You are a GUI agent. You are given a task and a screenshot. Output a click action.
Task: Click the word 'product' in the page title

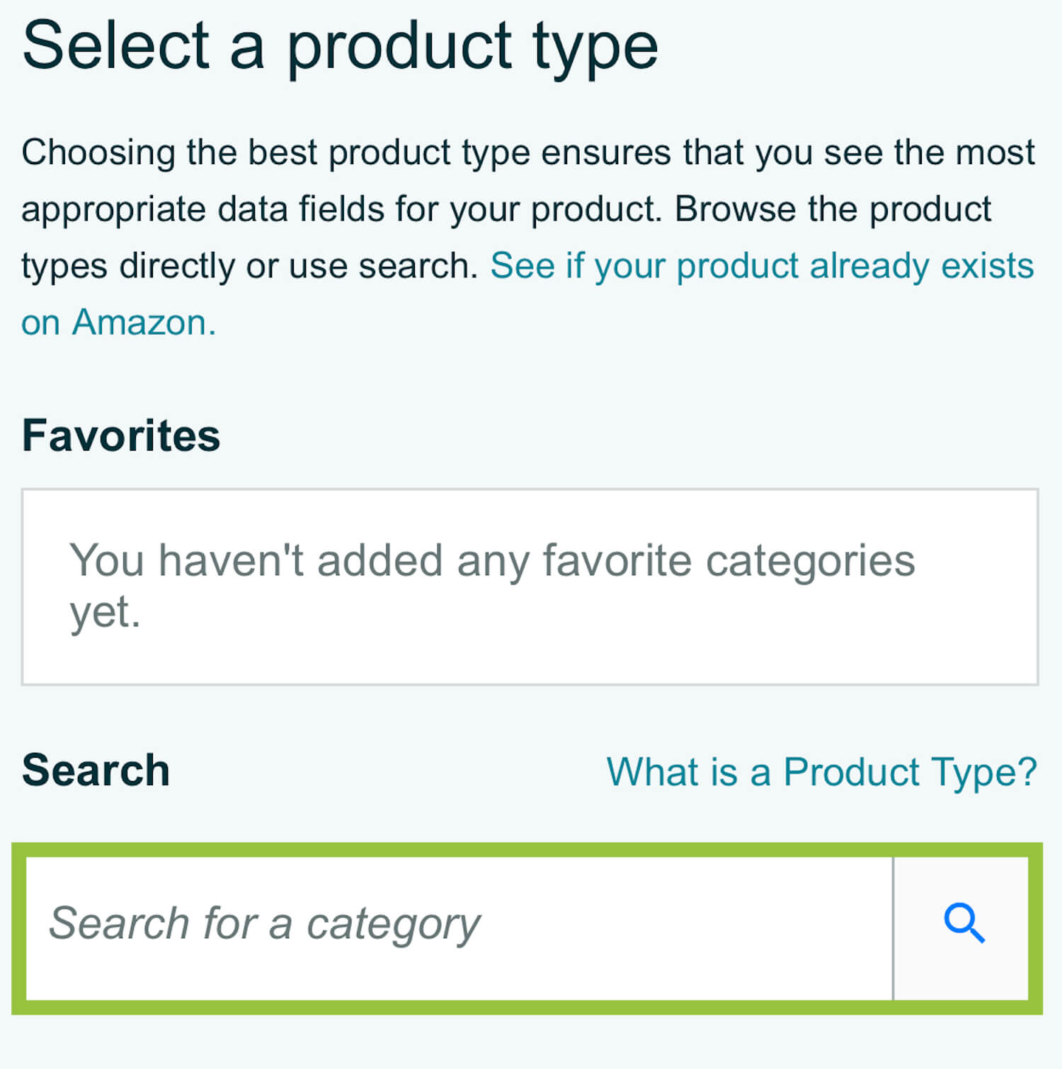[x=399, y=46]
